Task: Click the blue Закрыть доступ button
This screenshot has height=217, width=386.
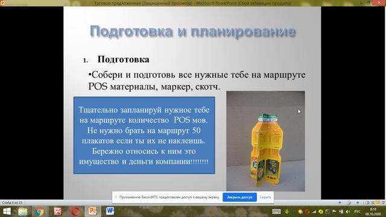Action: [239, 197]
